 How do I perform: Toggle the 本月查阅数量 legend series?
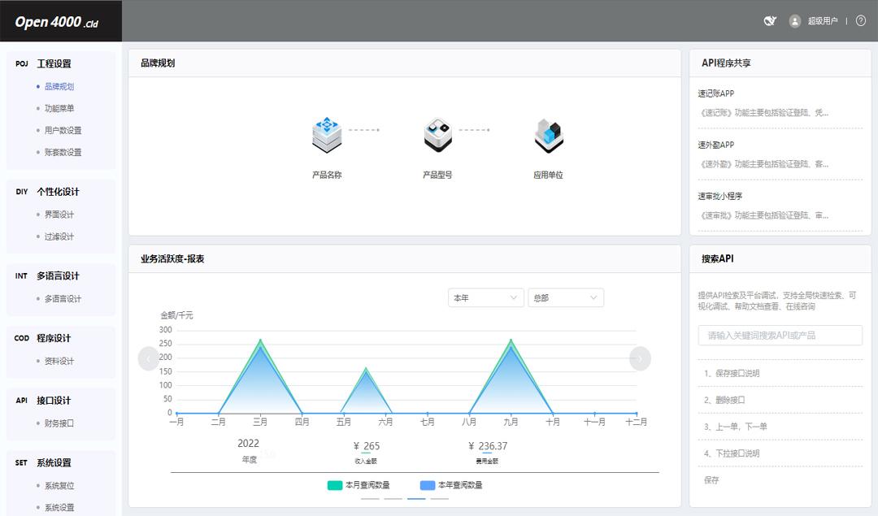(359, 485)
